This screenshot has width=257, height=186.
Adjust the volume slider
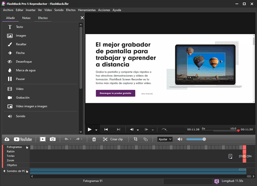[x=196, y=139]
